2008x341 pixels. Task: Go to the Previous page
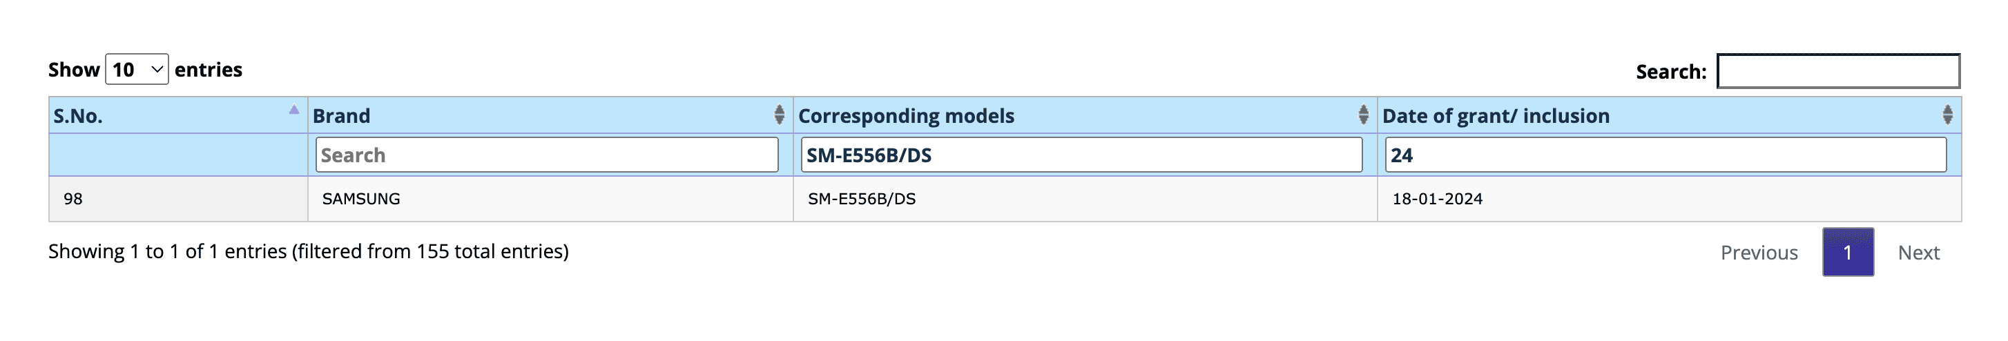[1759, 252]
